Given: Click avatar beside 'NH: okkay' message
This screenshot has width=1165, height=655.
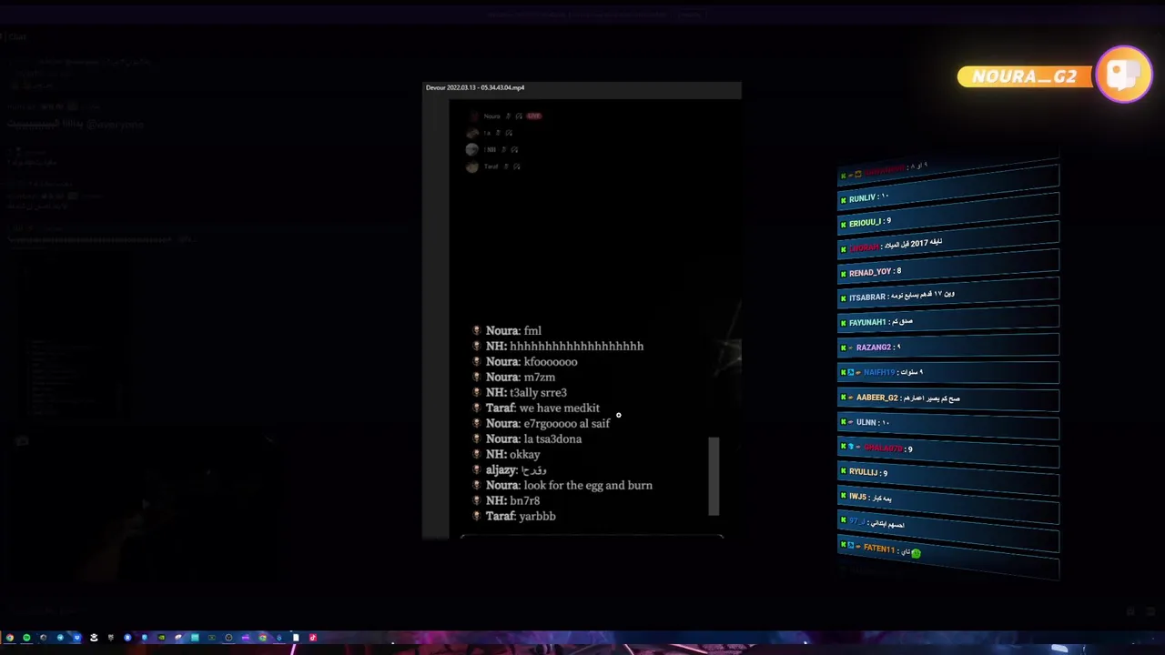Looking at the screenshot, I should (476, 455).
